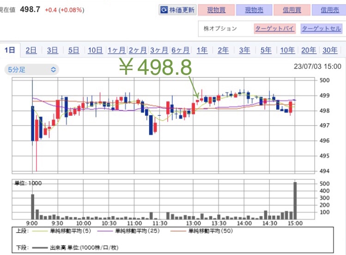Image resolution: width=346 pixels, height=255 pixels.
Task: Click the 株価更新 refresh button
Action: [178, 10]
